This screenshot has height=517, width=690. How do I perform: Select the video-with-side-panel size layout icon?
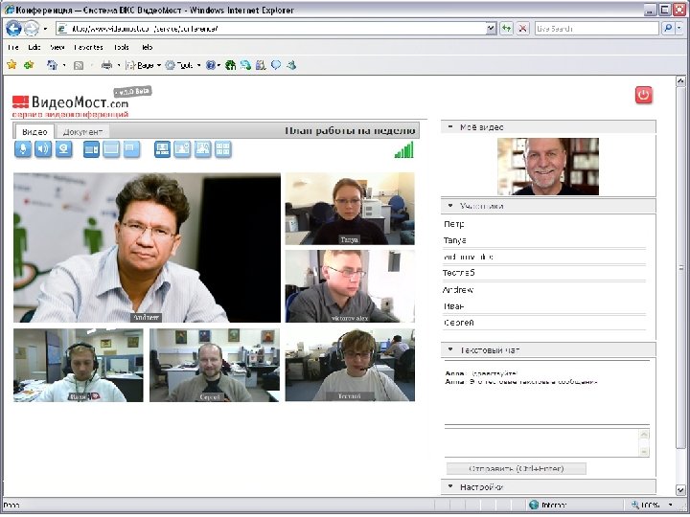click(92, 149)
